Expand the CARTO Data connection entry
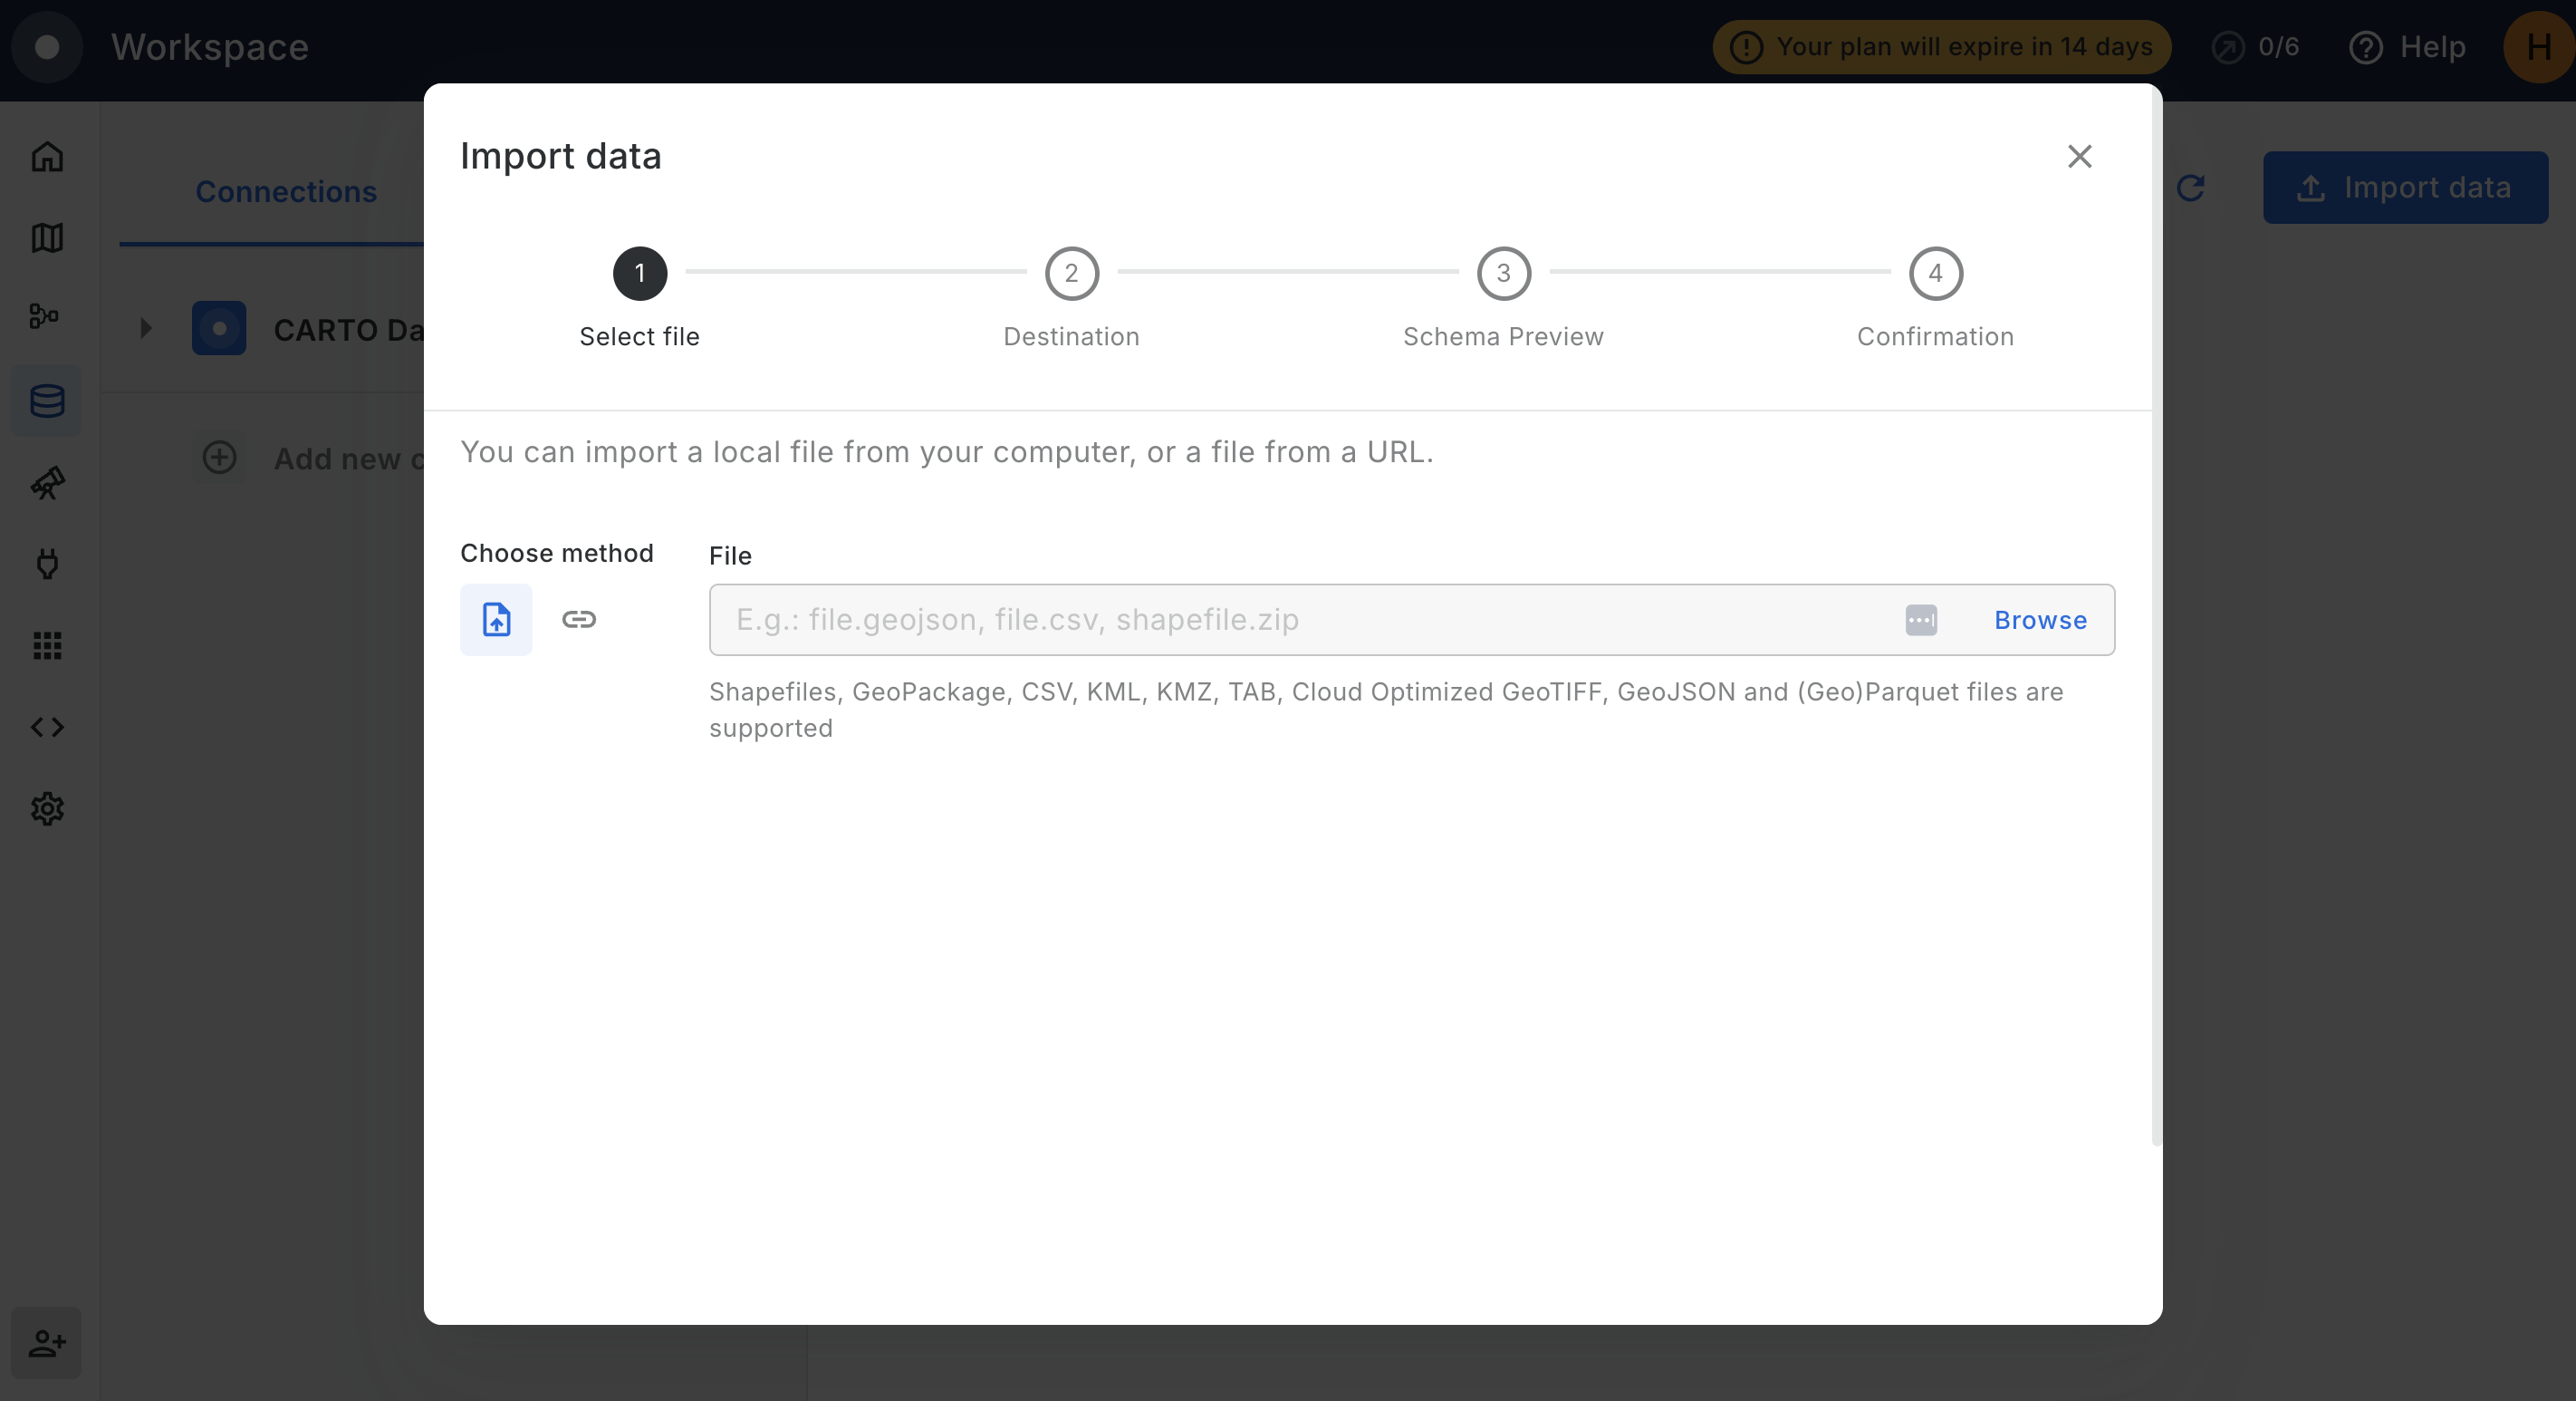 click(x=146, y=327)
